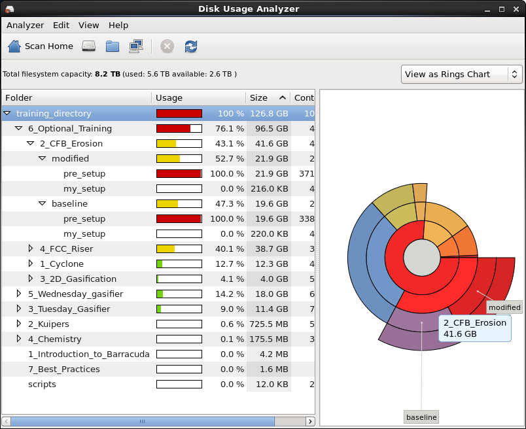Open the Help menu
The image size is (526, 429).
point(118,26)
